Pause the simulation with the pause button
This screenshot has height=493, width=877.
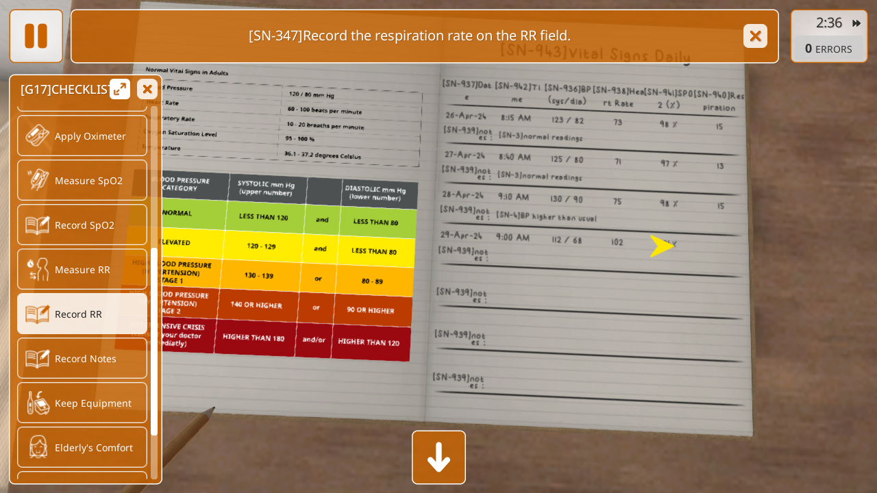tap(36, 36)
